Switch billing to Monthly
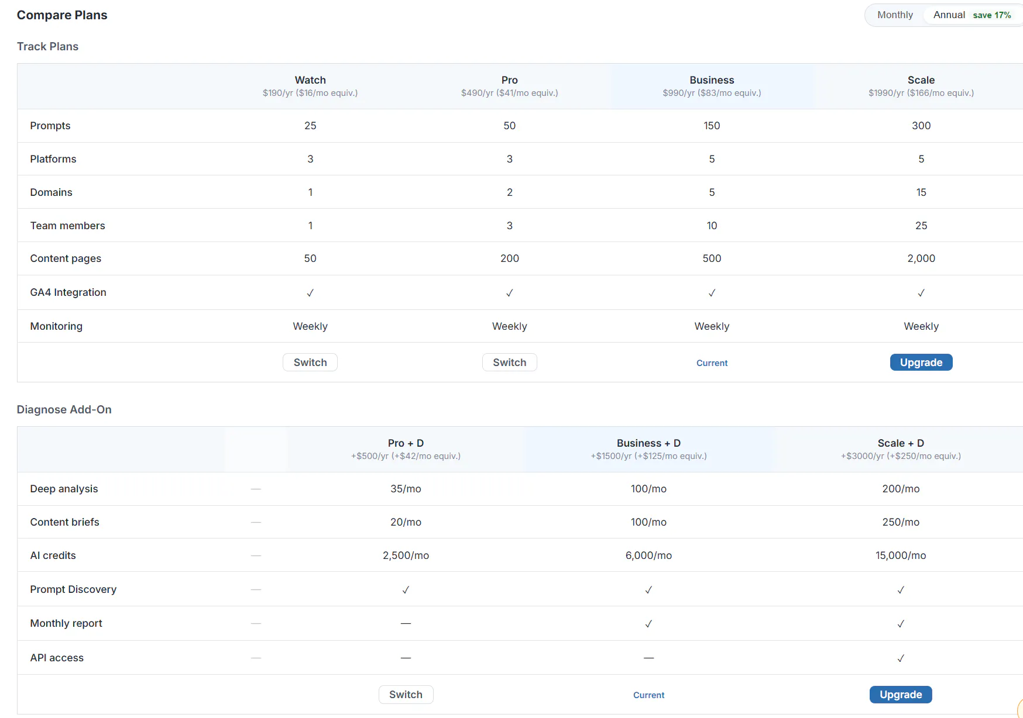The height and width of the screenshot is (718, 1023). [895, 15]
